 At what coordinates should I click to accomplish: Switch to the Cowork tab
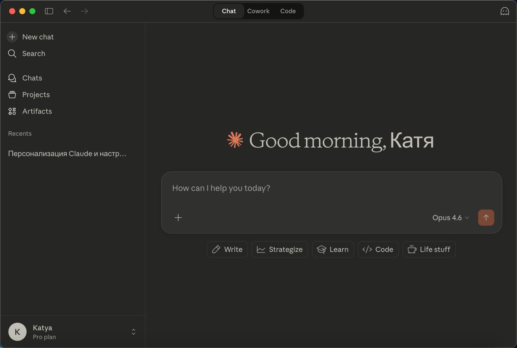(258, 11)
